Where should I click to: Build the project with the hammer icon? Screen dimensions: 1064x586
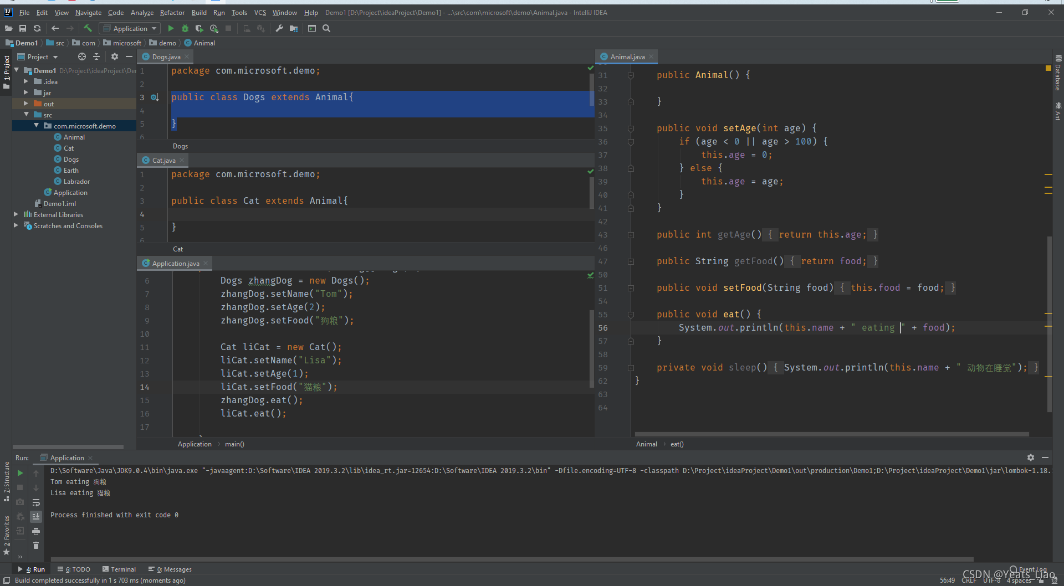point(88,28)
